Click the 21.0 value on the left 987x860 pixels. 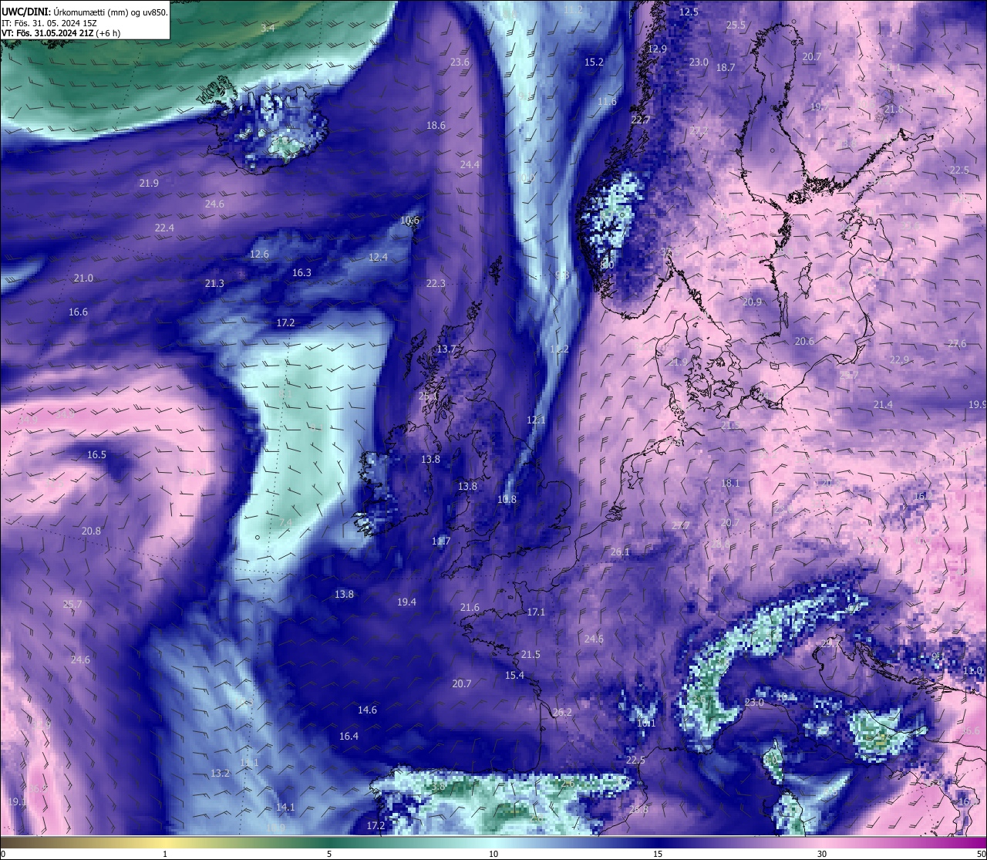[83, 278]
